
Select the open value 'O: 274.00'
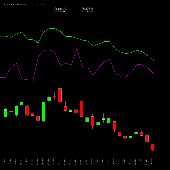click(60, 12)
